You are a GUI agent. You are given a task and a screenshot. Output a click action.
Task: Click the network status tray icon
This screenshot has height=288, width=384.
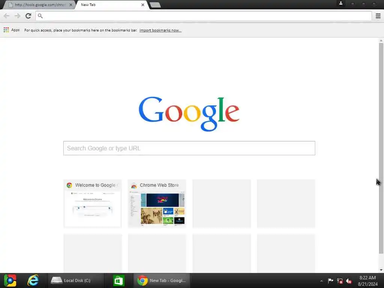pos(340,281)
